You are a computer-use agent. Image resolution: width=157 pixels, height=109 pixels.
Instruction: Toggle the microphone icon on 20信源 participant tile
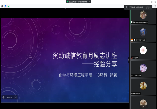click(132, 76)
